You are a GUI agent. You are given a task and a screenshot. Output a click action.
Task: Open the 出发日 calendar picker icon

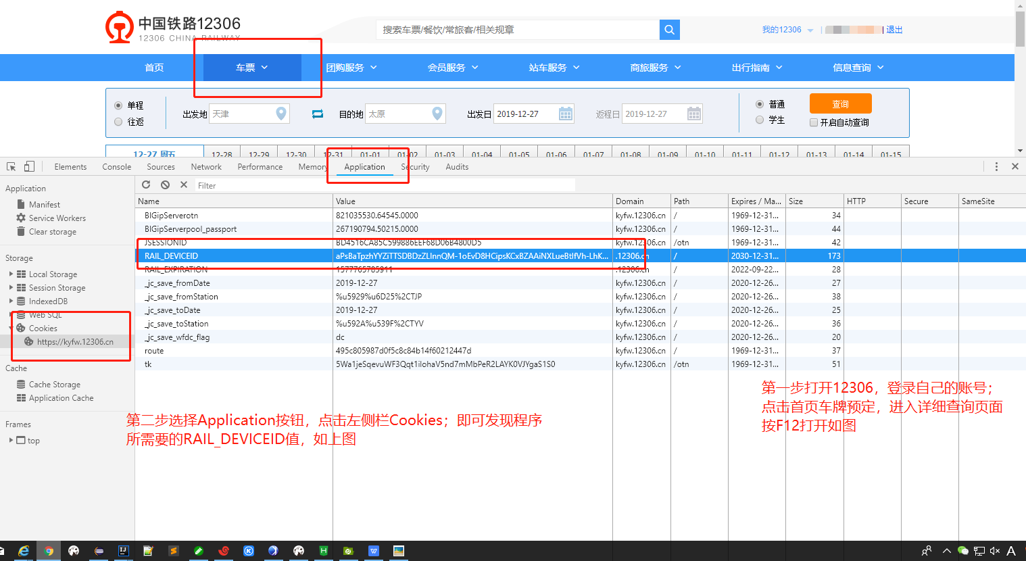click(x=566, y=113)
